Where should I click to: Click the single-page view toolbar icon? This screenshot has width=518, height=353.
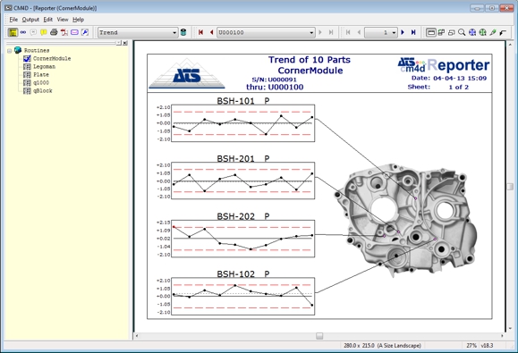tap(431, 32)
